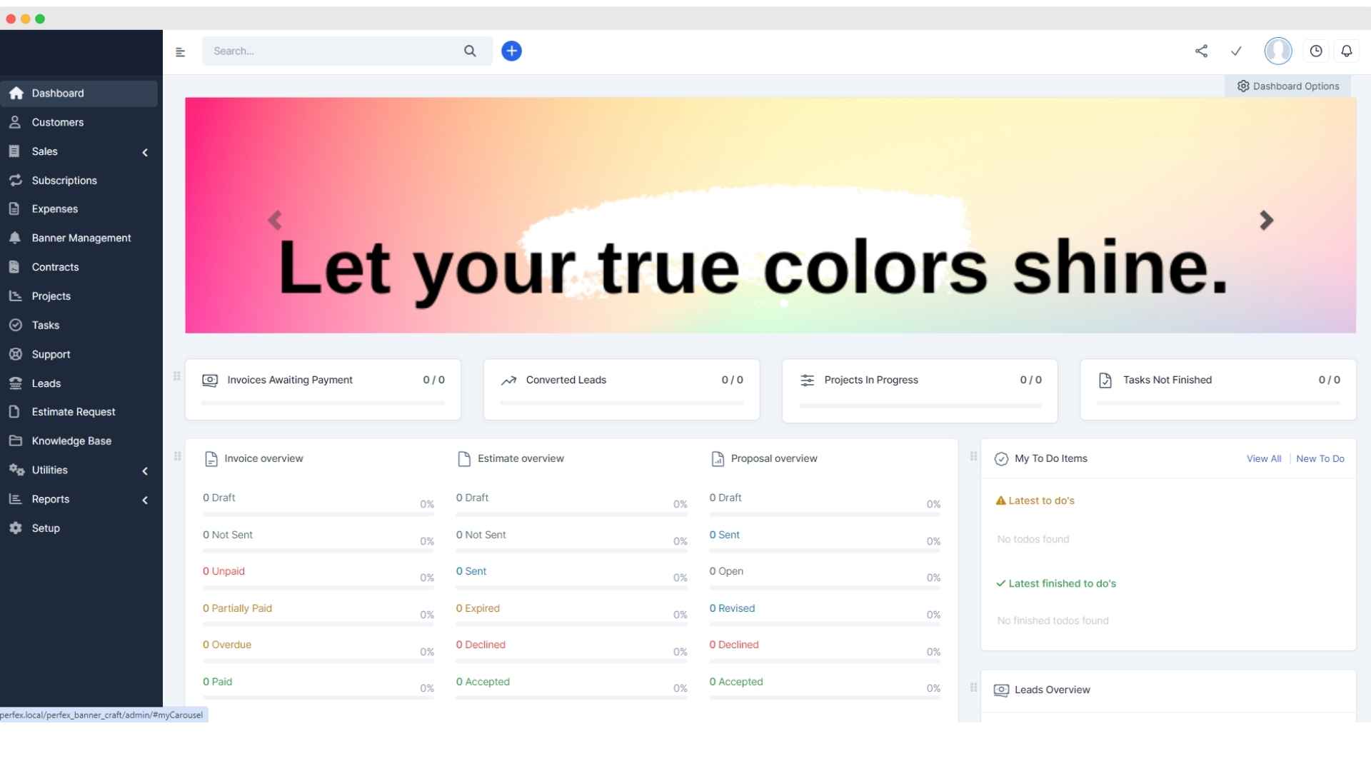Check the timers clock icon
This screenshot has height=771, width=1371.
tap(1316, 51)
